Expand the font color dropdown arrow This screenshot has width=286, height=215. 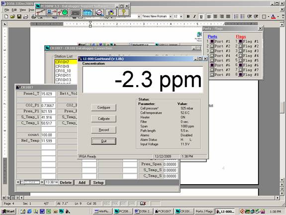278,17
